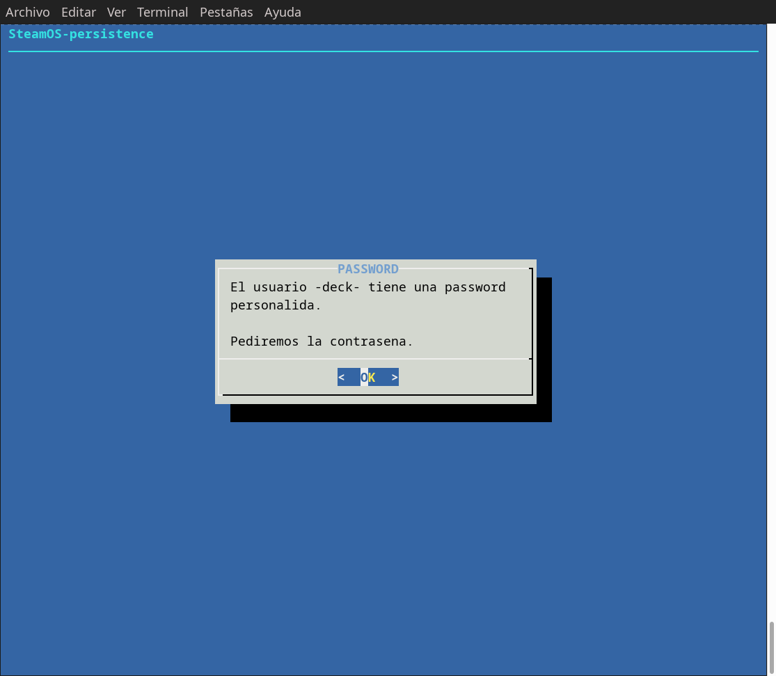Open the Pestañas menu

click(x=226, y=12)
